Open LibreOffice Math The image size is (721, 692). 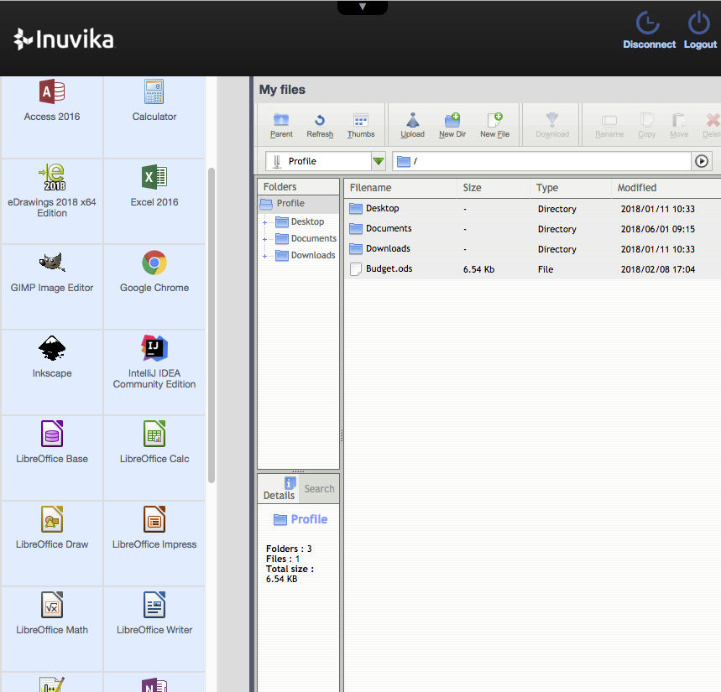click(x=52, y=614)
